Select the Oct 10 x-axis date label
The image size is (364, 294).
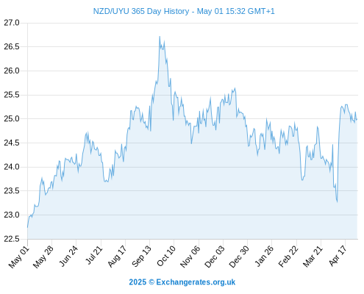point(166,257)
